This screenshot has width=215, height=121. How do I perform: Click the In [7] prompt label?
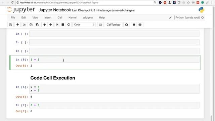[22, 105]
